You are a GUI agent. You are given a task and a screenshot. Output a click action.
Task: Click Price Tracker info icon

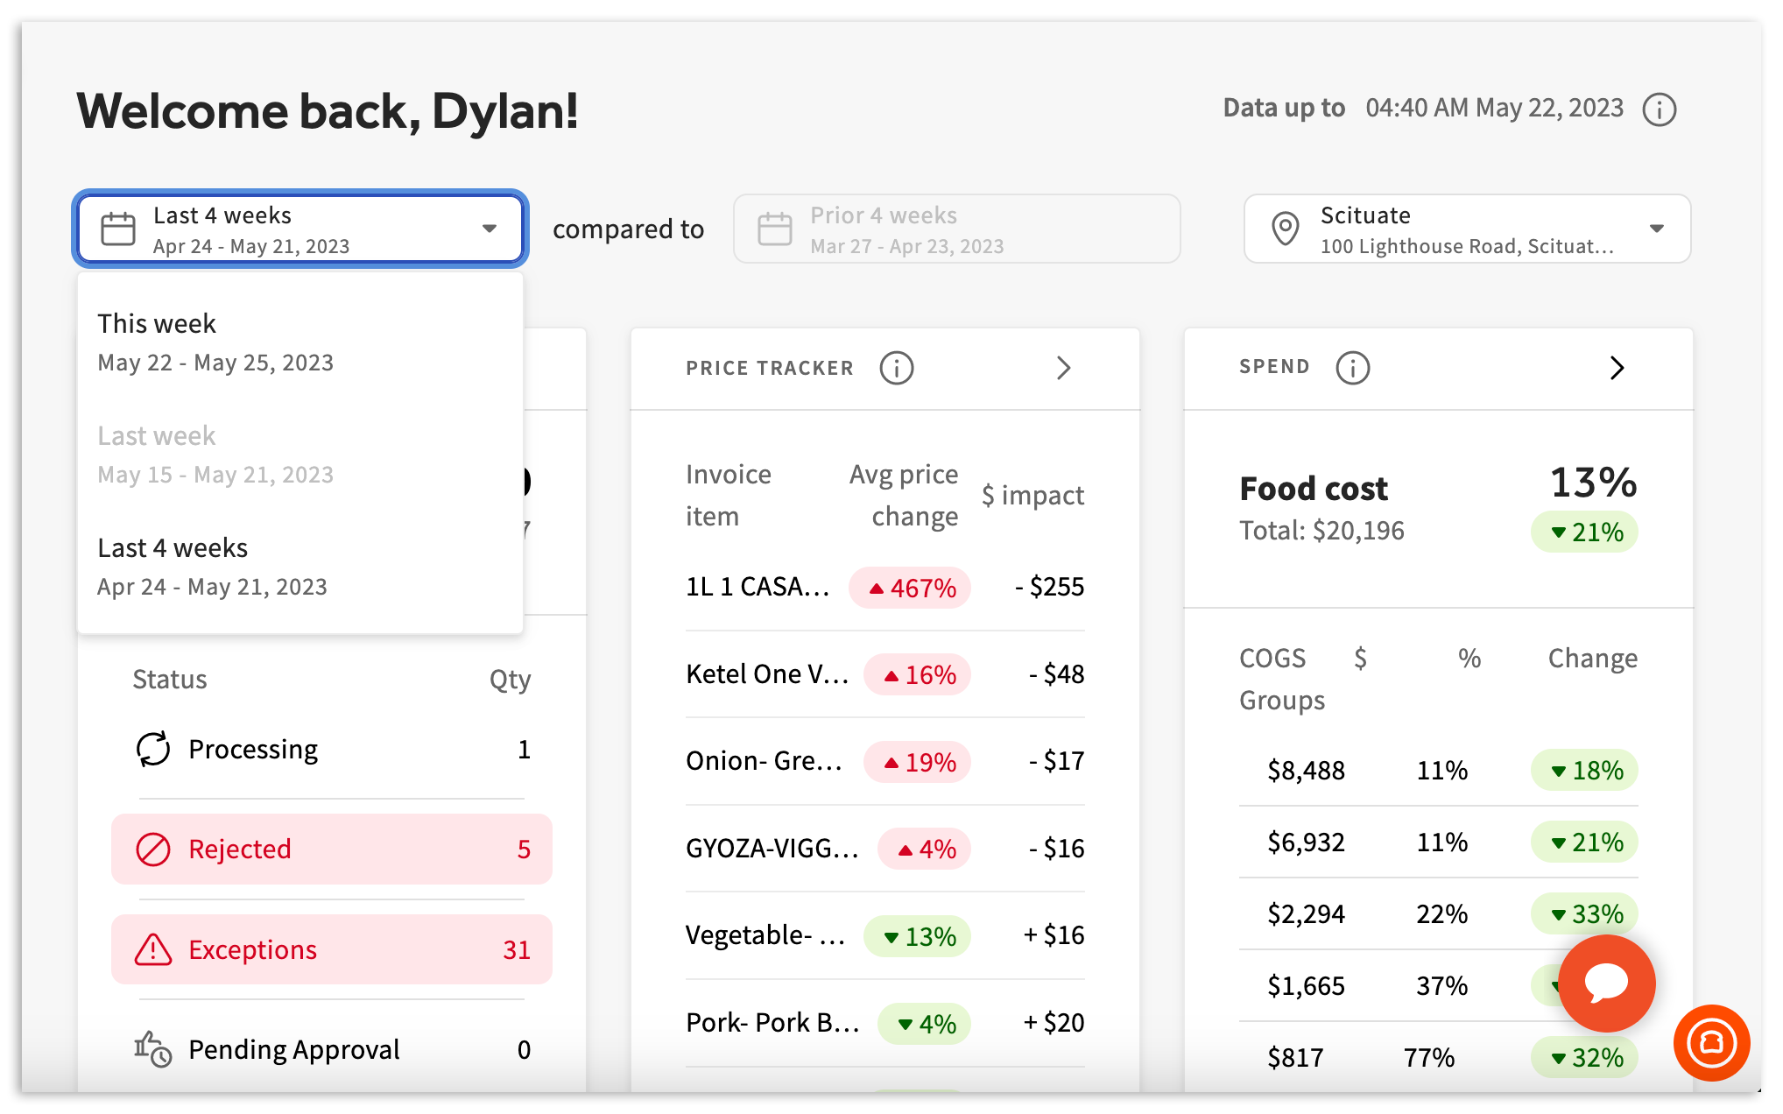[x=896, y=368]
